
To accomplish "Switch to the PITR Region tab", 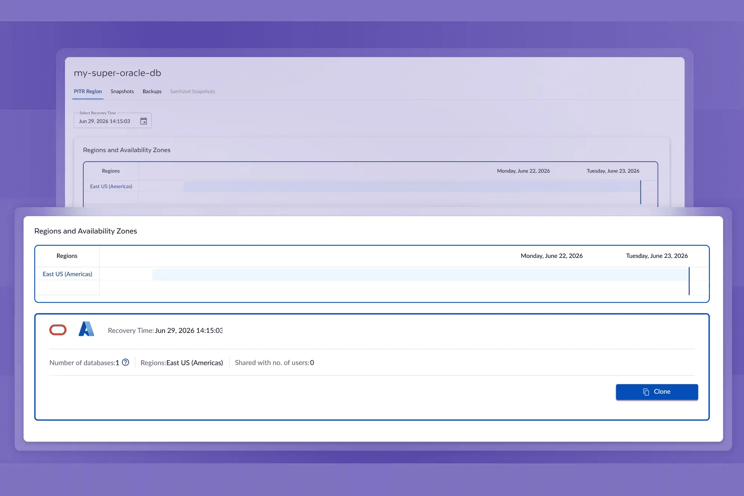I will [x=88, y=91].
